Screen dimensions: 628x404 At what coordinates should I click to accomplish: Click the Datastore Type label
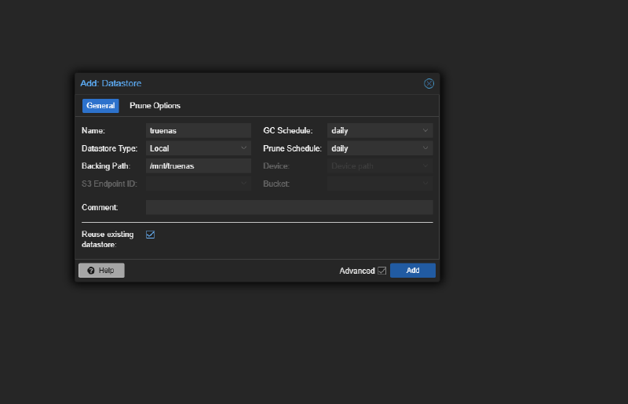109,148
